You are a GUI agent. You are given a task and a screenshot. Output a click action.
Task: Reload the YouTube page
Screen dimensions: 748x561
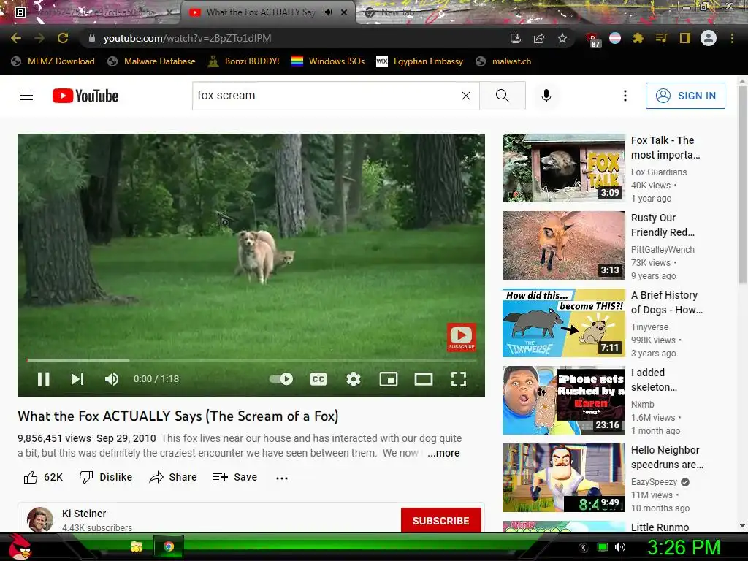click(x=63, y=38)
